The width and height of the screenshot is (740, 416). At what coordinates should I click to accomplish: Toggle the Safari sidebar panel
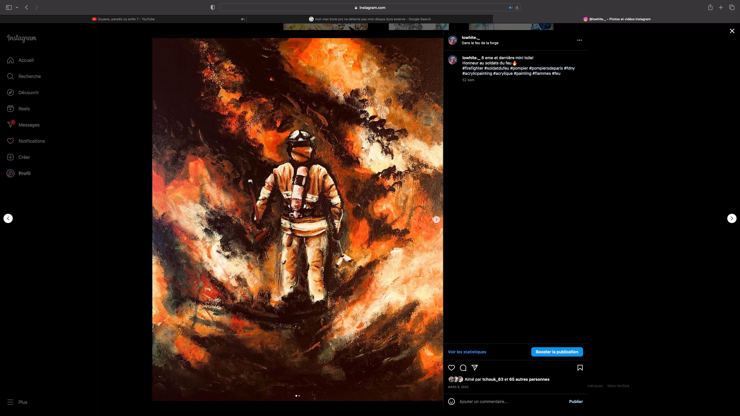[8, 8]
